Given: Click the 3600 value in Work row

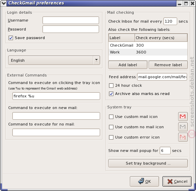Looking at the screenshot, I should coord(141,52).
